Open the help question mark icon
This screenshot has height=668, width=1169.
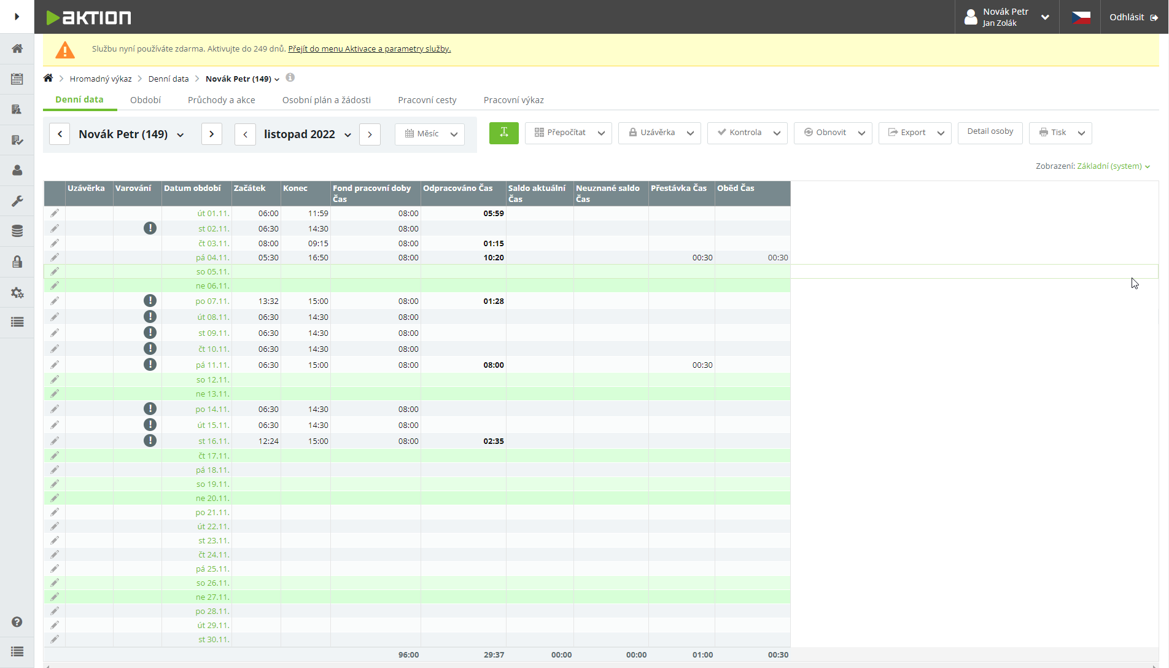coord(17,622)
